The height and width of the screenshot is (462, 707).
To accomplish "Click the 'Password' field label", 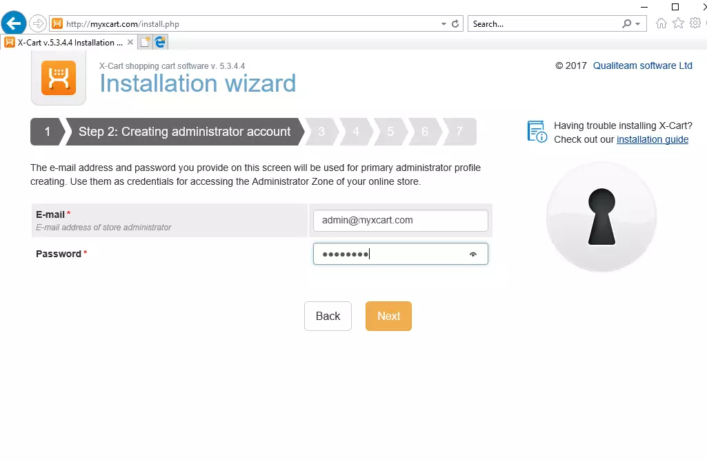I will [59, 254].
